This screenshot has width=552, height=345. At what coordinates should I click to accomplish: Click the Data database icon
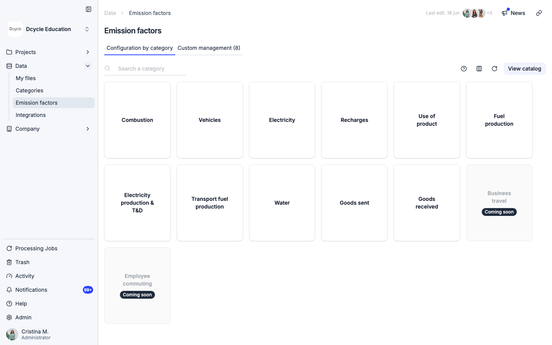[x=9, y=66]
